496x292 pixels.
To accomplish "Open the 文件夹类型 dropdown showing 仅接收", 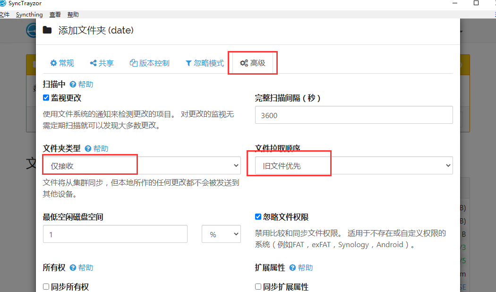I will point(142,166).
